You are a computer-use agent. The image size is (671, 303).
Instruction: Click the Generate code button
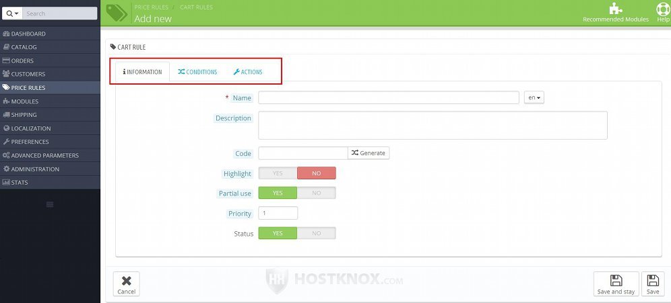(x=369, y=153)
